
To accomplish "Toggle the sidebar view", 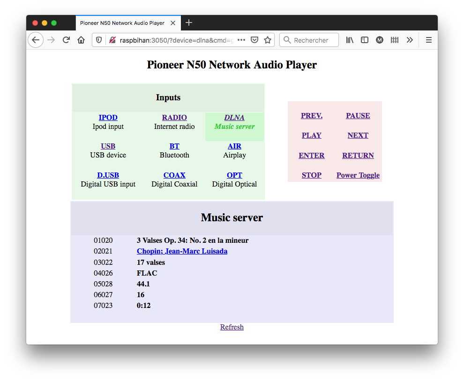I will coord(365,40).
